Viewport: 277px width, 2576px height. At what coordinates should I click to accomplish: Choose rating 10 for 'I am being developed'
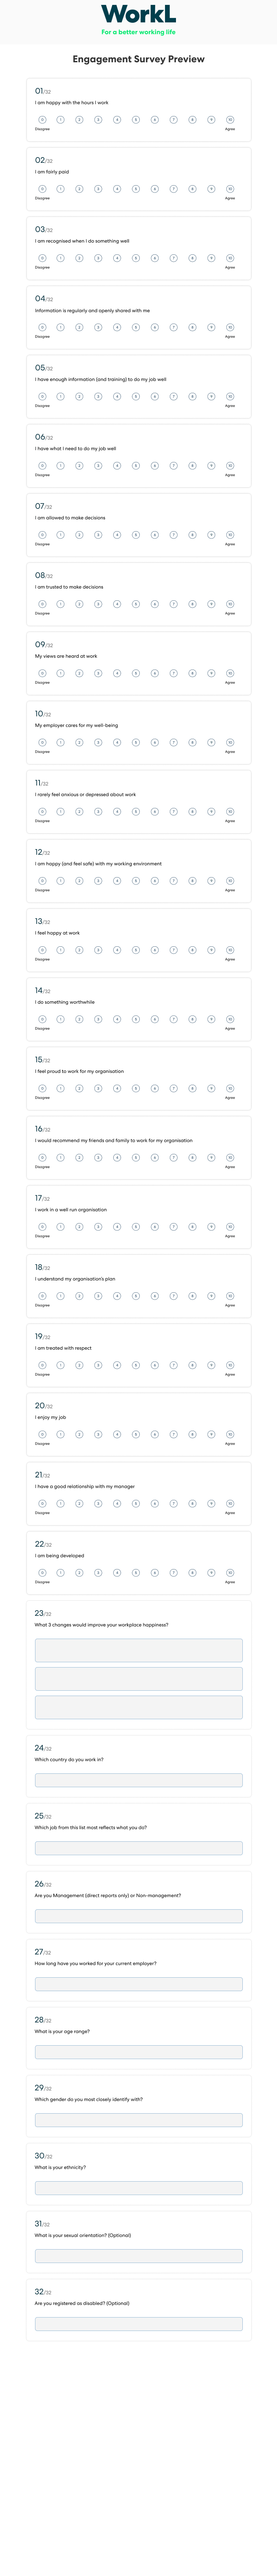(230, 1572)
